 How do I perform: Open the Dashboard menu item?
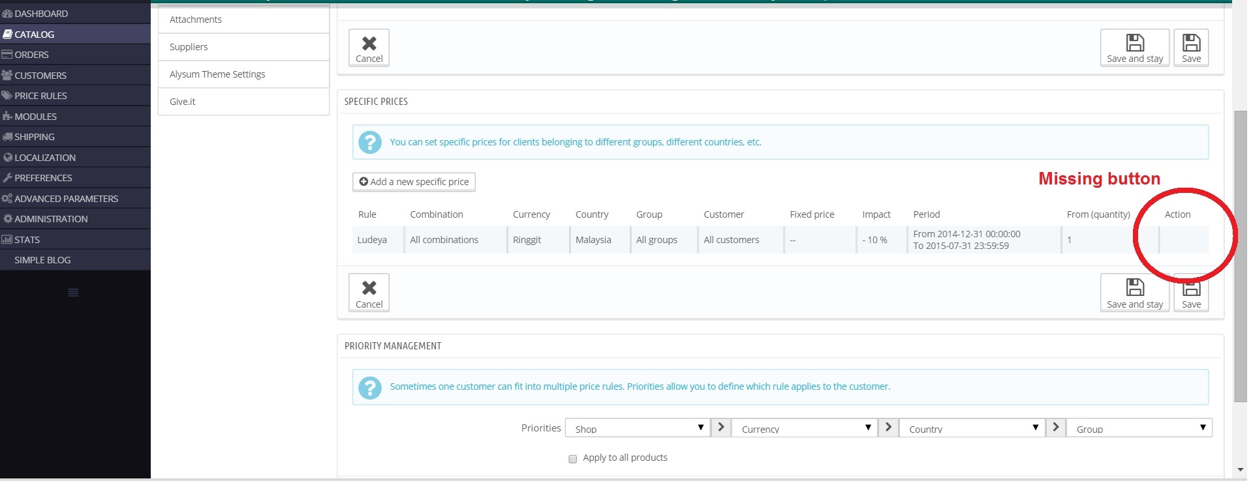(x=75, y=14)
